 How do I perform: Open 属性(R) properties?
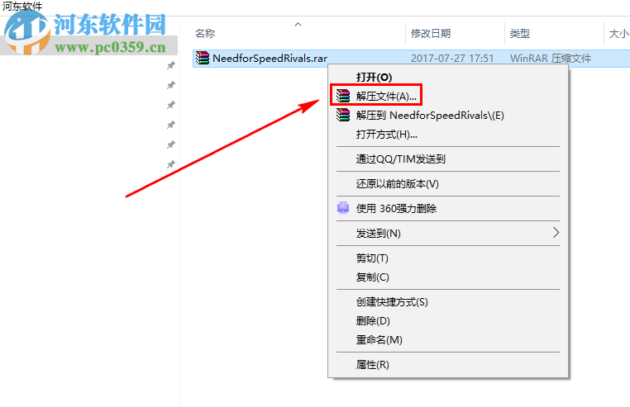372,364
